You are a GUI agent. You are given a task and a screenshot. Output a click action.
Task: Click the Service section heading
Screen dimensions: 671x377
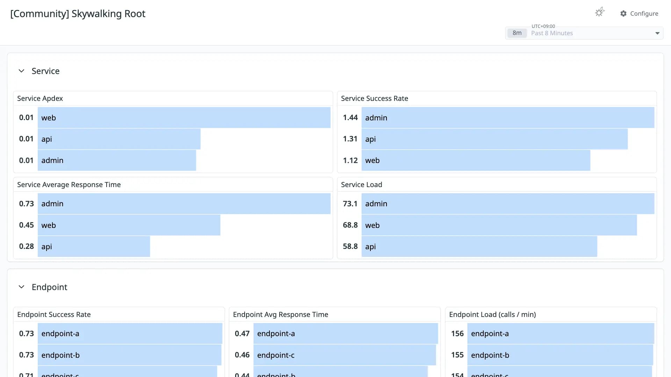click(45, 71)
